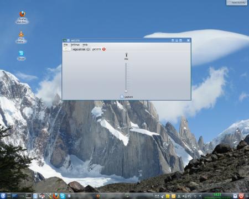Launch Skype from the taskbar panel
The width and height of the screenshot is (249, 199).
point(63,196)
